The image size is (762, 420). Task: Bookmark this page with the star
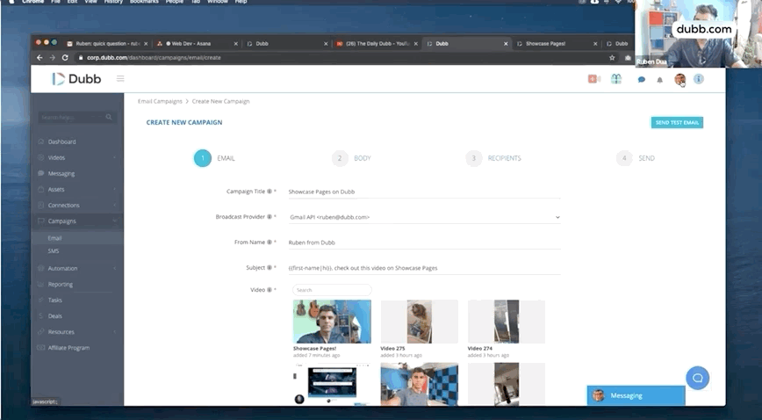[x=612, y=57]
